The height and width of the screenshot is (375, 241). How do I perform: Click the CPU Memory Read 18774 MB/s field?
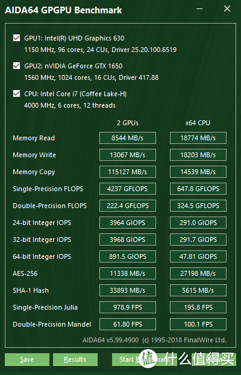(x=198, y=138)
